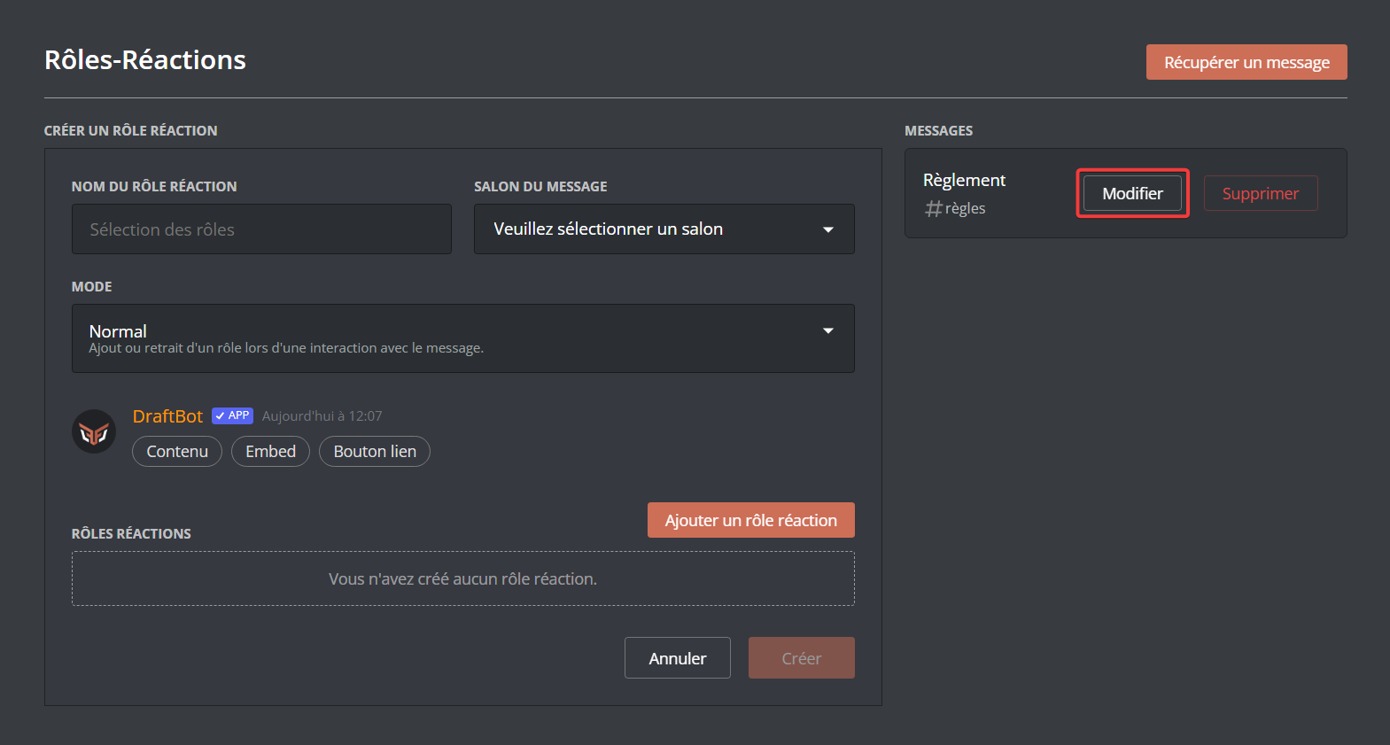
Task: Select the Contenu pill button
Action: click(177, 451)
